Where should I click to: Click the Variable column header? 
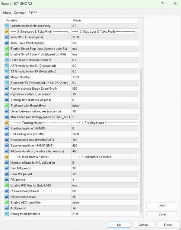38,20
